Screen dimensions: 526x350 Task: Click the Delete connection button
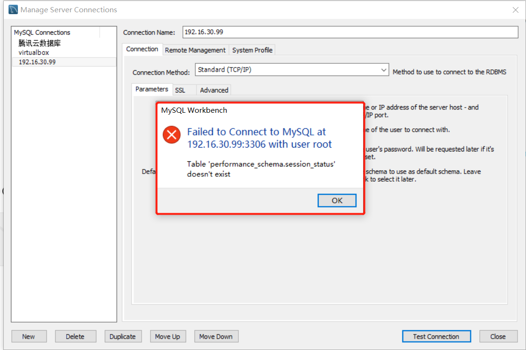(76, 336)
